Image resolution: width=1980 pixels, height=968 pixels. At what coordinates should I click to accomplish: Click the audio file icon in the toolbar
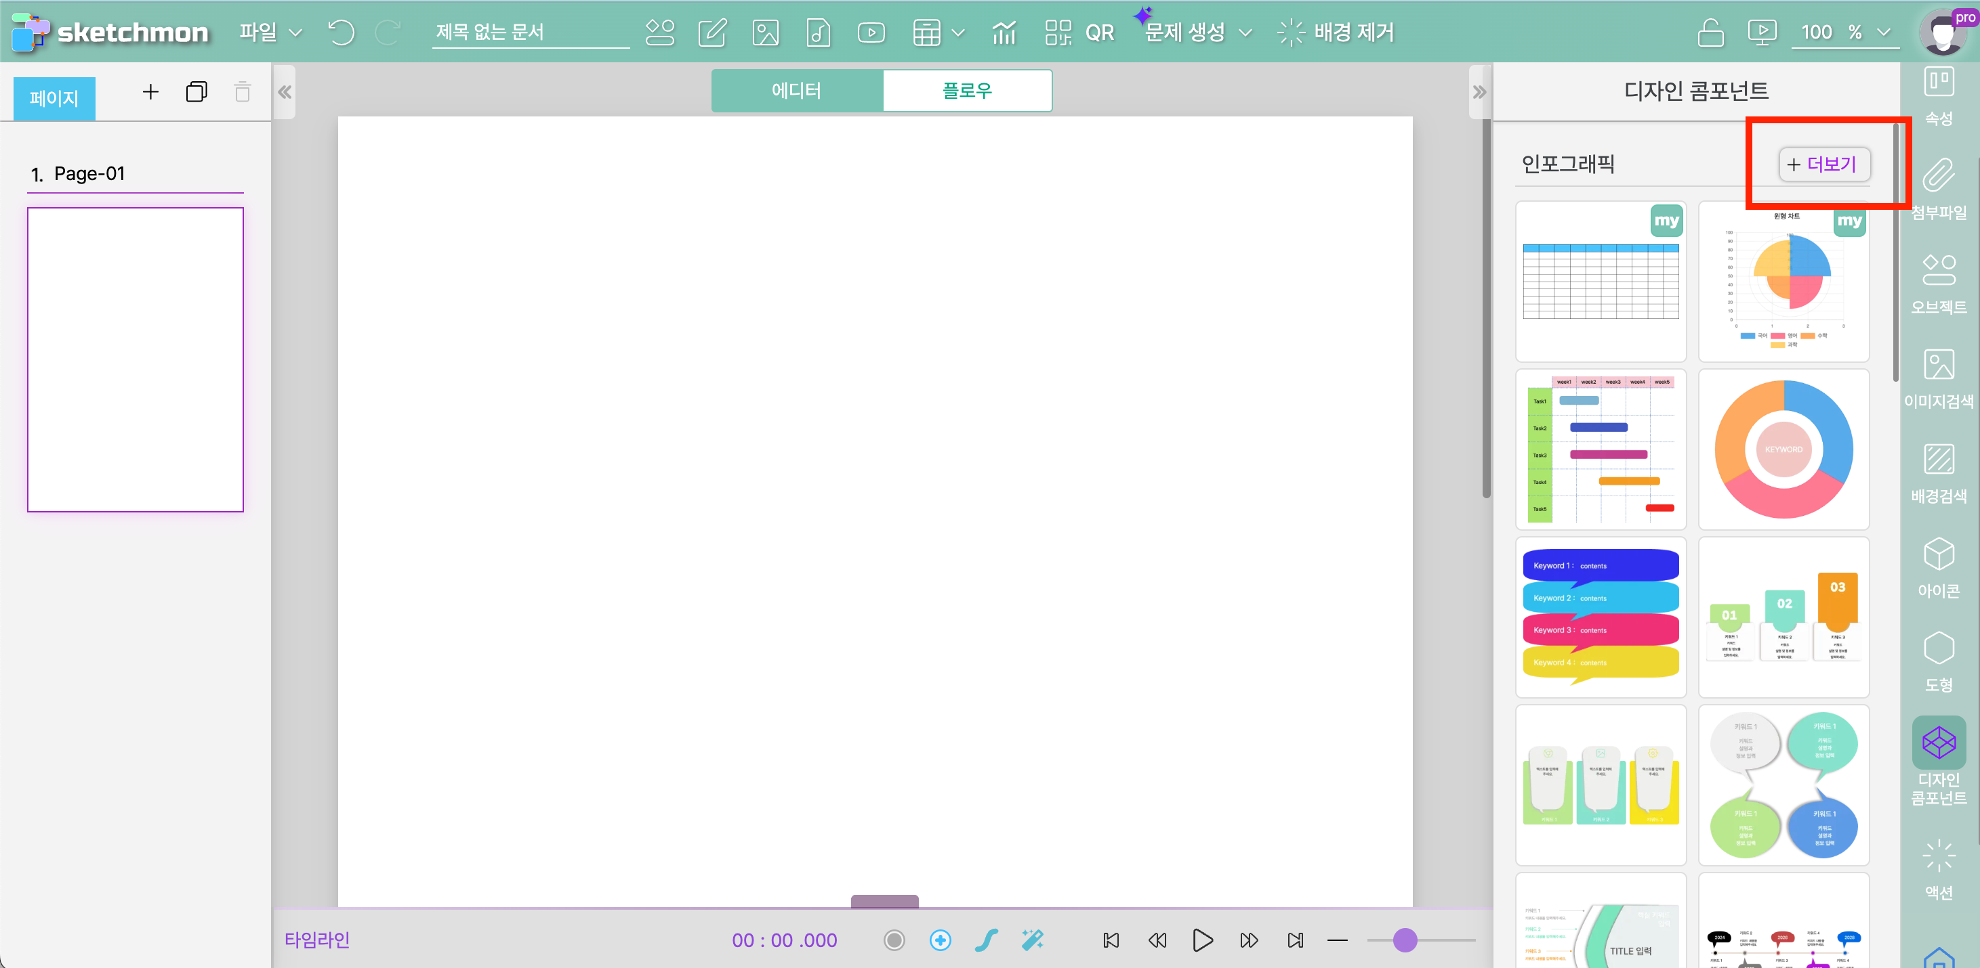click(818, 32)
